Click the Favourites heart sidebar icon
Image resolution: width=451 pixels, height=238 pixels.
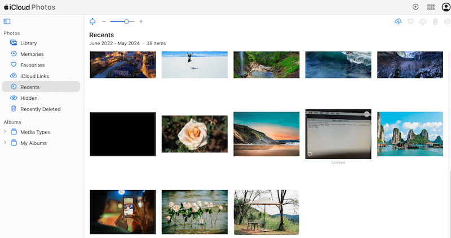coord(14,64)
